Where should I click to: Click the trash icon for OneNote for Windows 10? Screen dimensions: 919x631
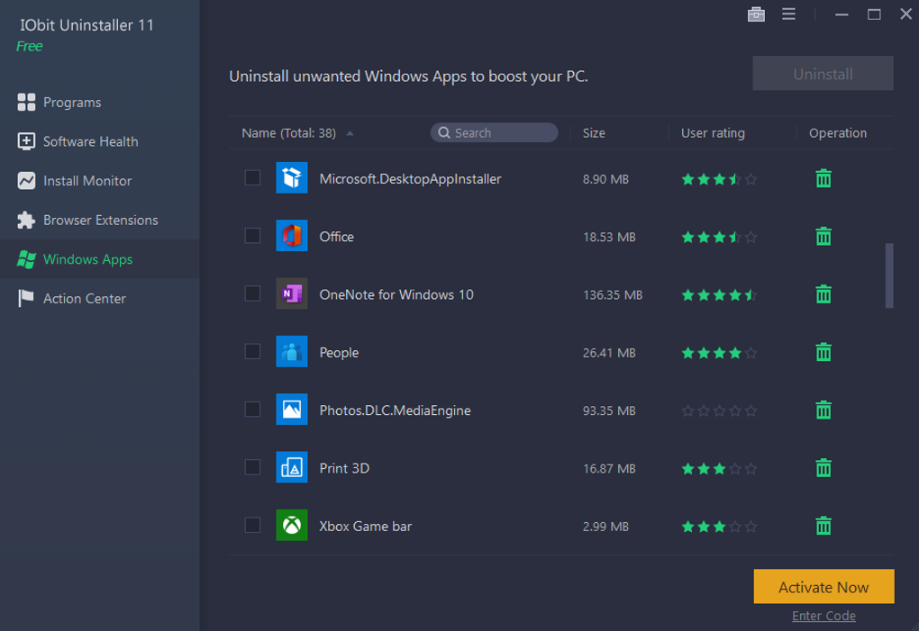[x=823, y=294]
